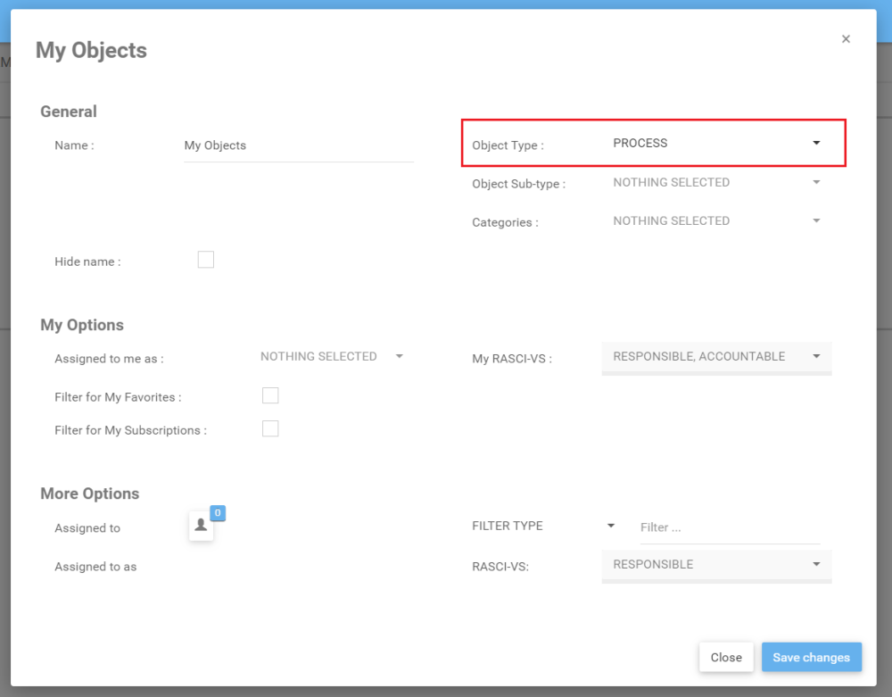Click the Assigned to user icon
The image size is (892, 697).
pyautogui.click(x=201, y=526)
